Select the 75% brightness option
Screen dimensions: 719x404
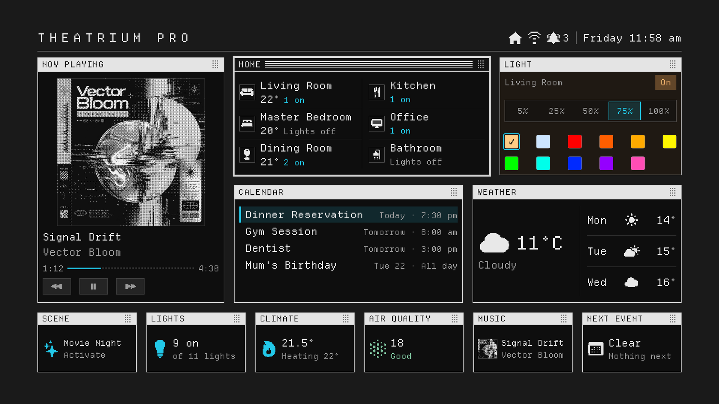(x=624, y=111)
